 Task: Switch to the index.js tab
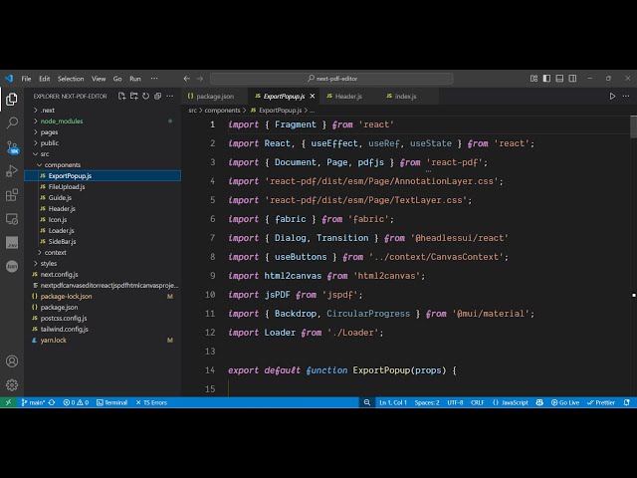coord(405,97)
